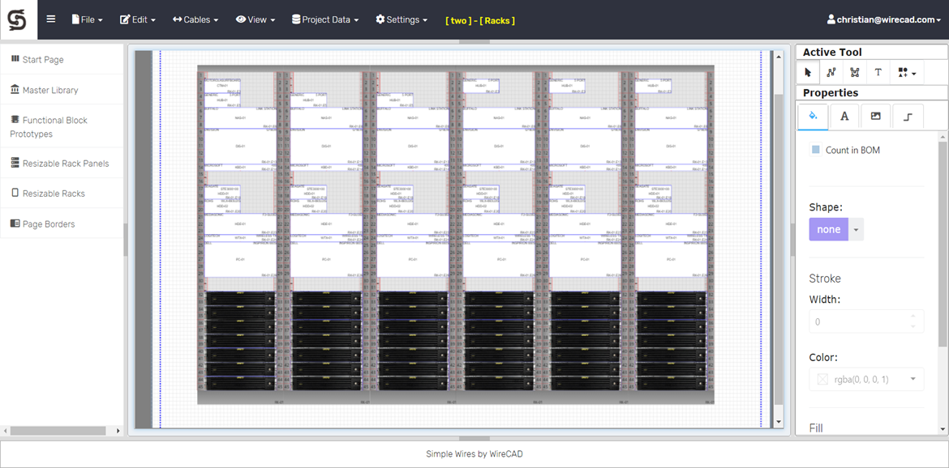The image size is (949, 468).
Task: Toggle the hamburger sidebar menu
Action: pos(51,19)
